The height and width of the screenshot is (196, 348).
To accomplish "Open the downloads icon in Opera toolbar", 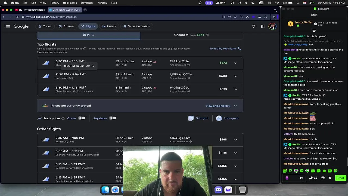I will coord(247,17).
